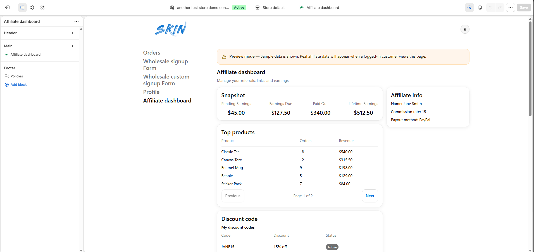Click the theme icon beside store name

pos(172,8)
